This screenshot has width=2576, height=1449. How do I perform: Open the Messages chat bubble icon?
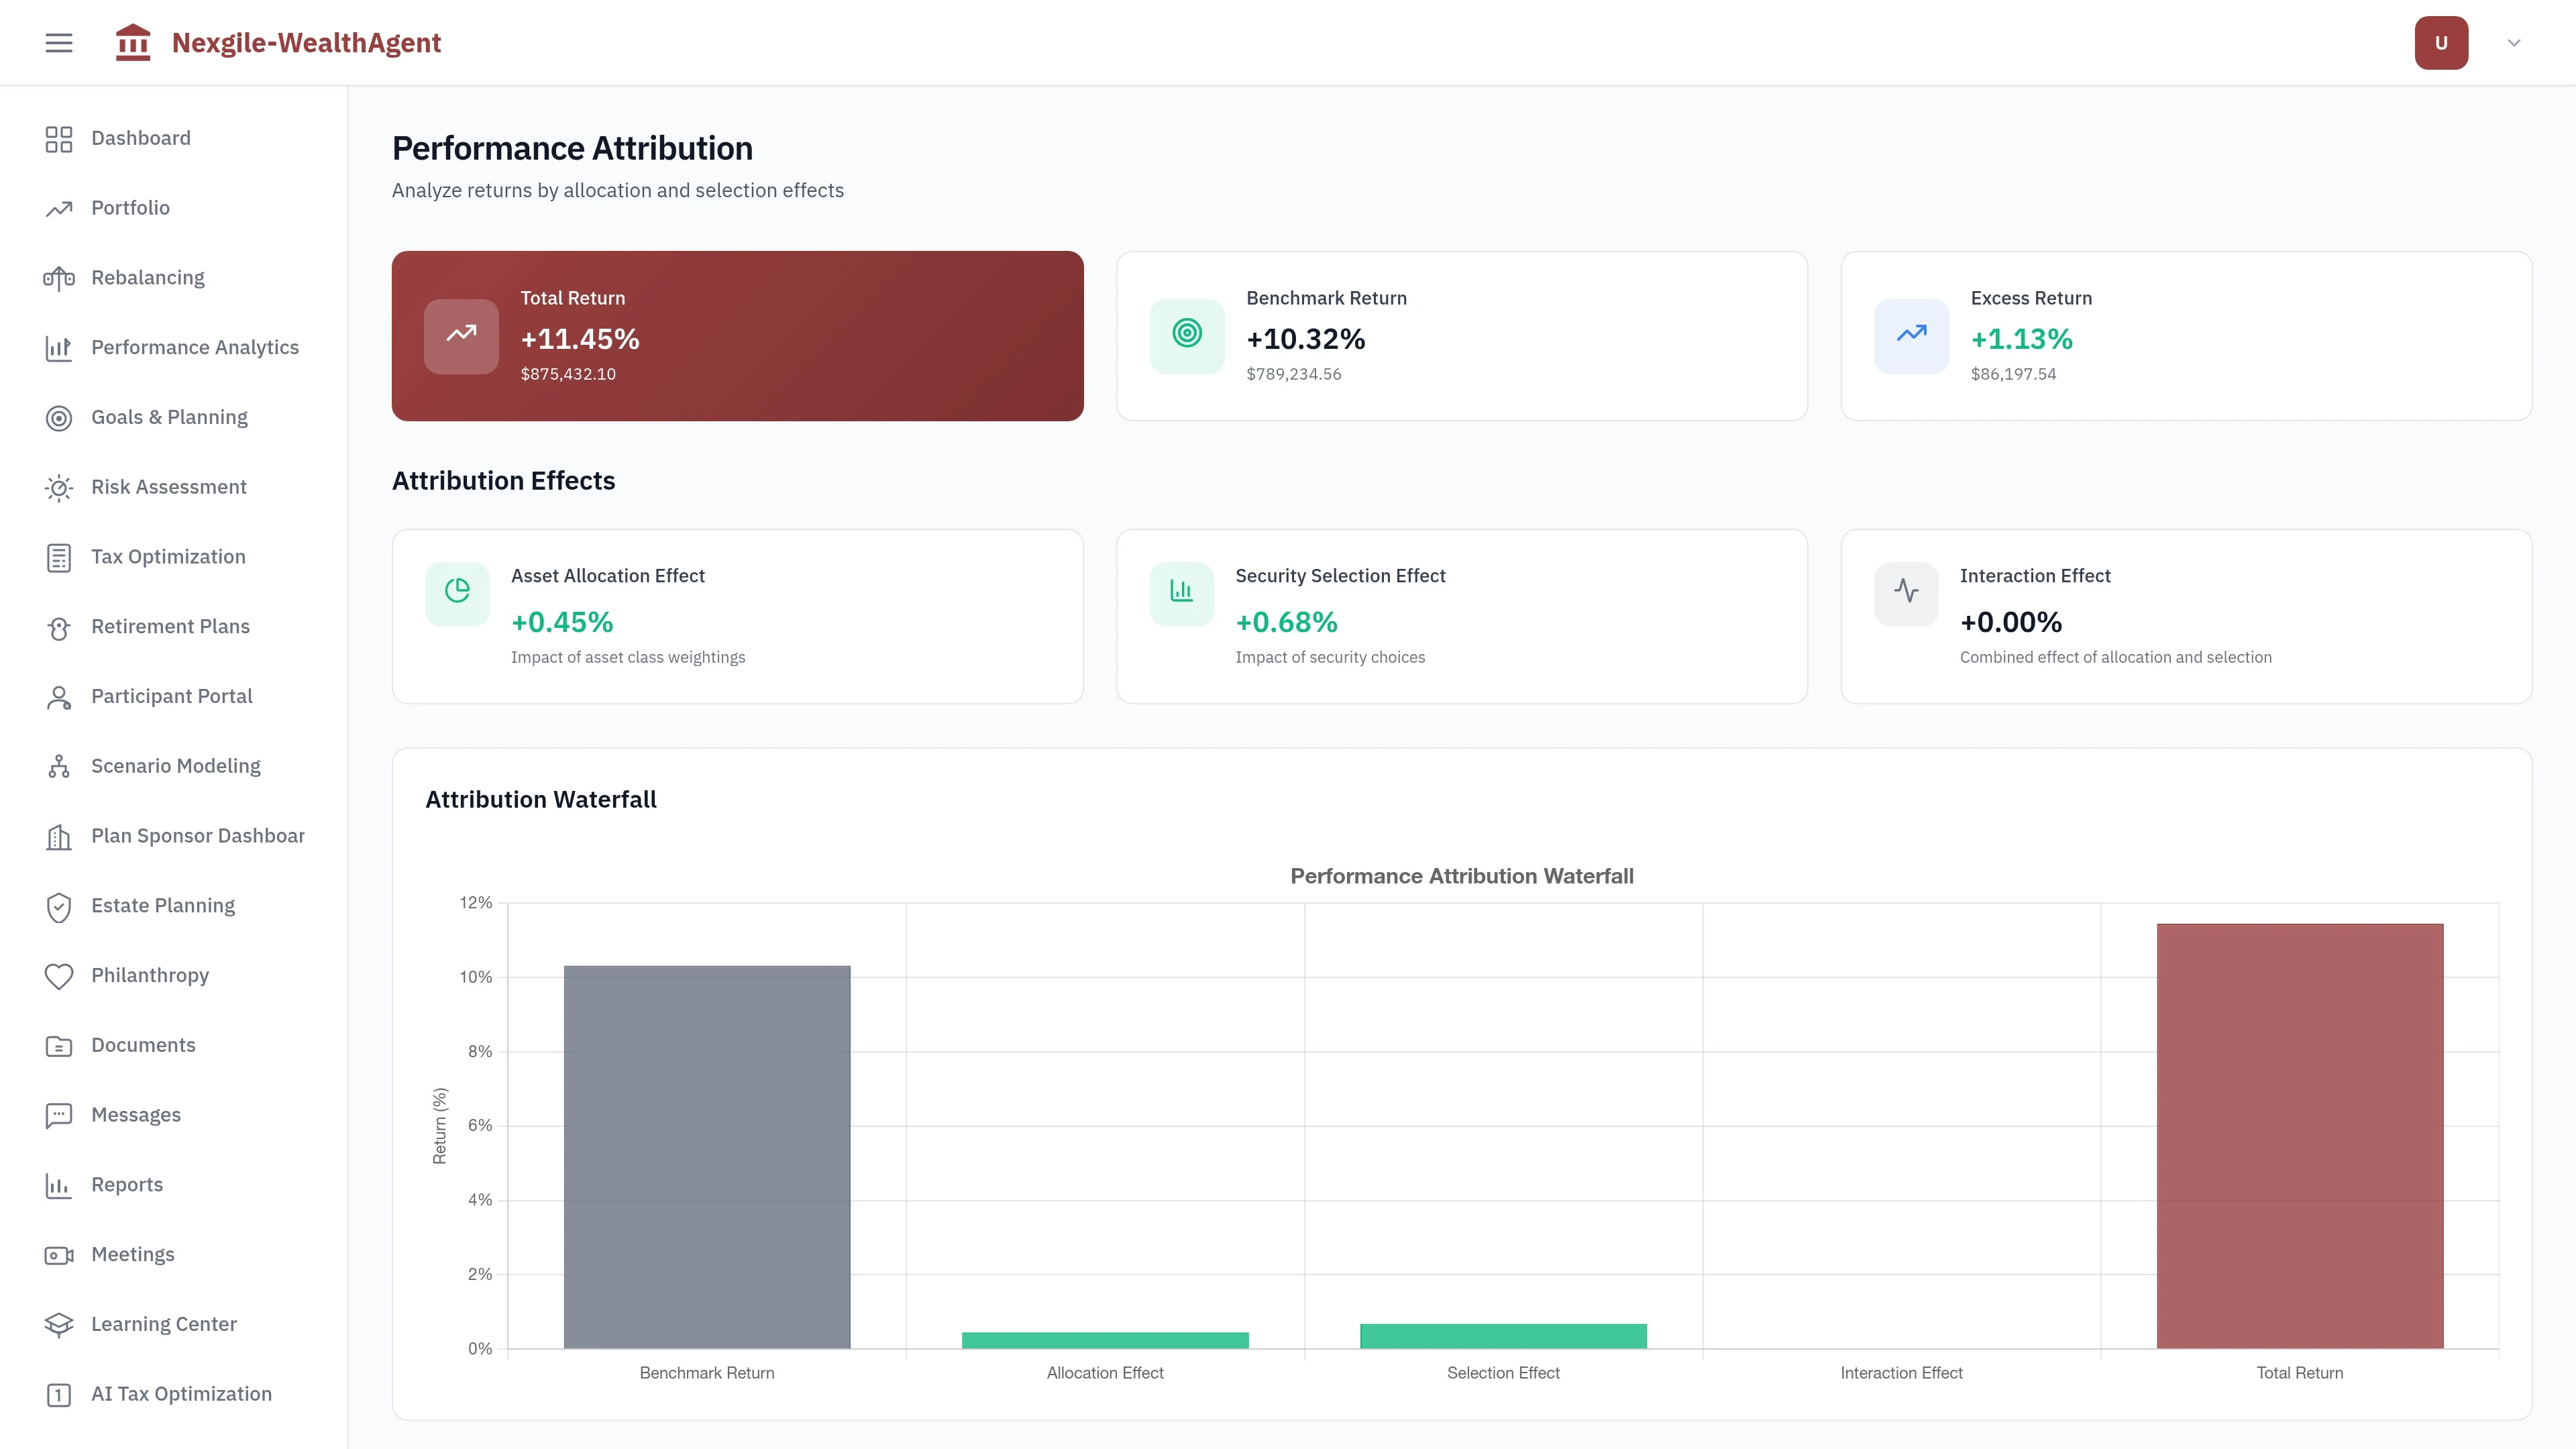(58, 1114)
